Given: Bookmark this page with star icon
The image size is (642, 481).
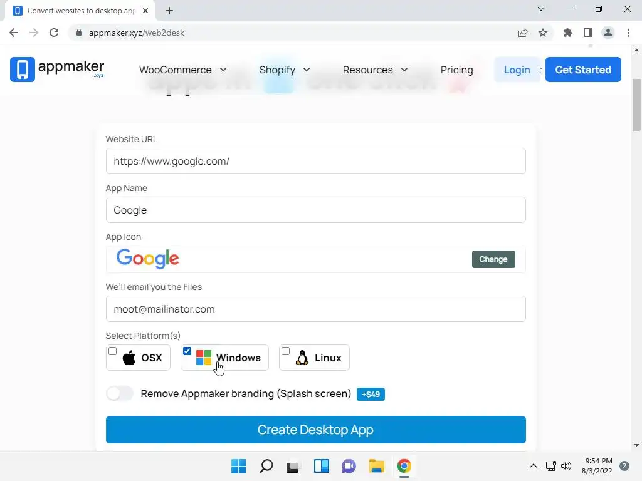Looking at the screenshot, I should coord(543,33).
